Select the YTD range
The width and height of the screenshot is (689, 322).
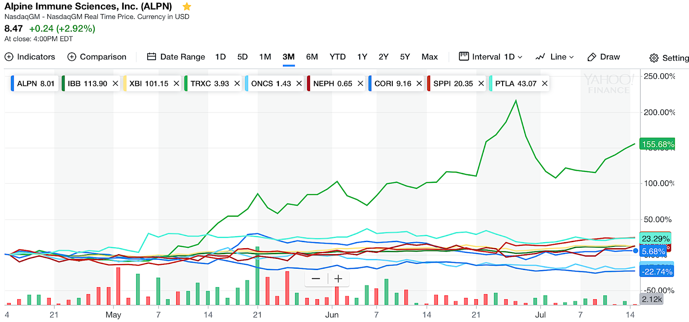[338, 57]
